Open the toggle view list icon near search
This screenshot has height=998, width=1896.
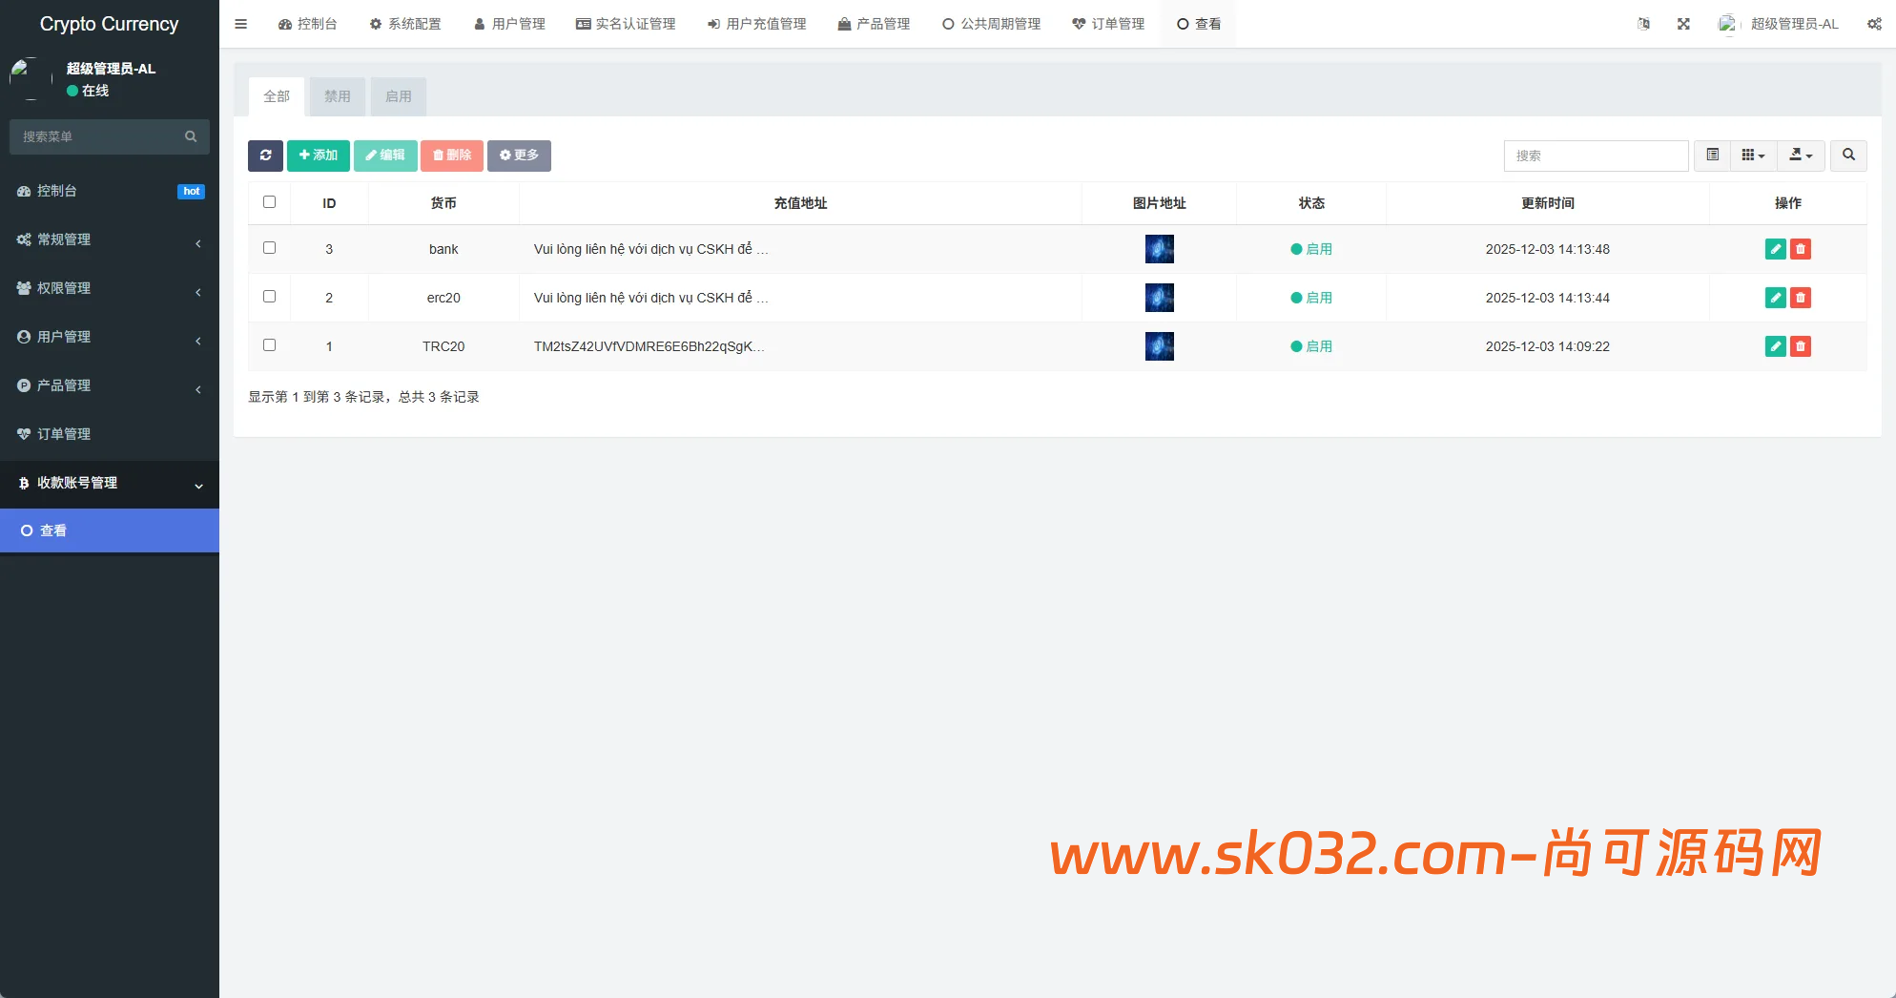click(1712, 156)
